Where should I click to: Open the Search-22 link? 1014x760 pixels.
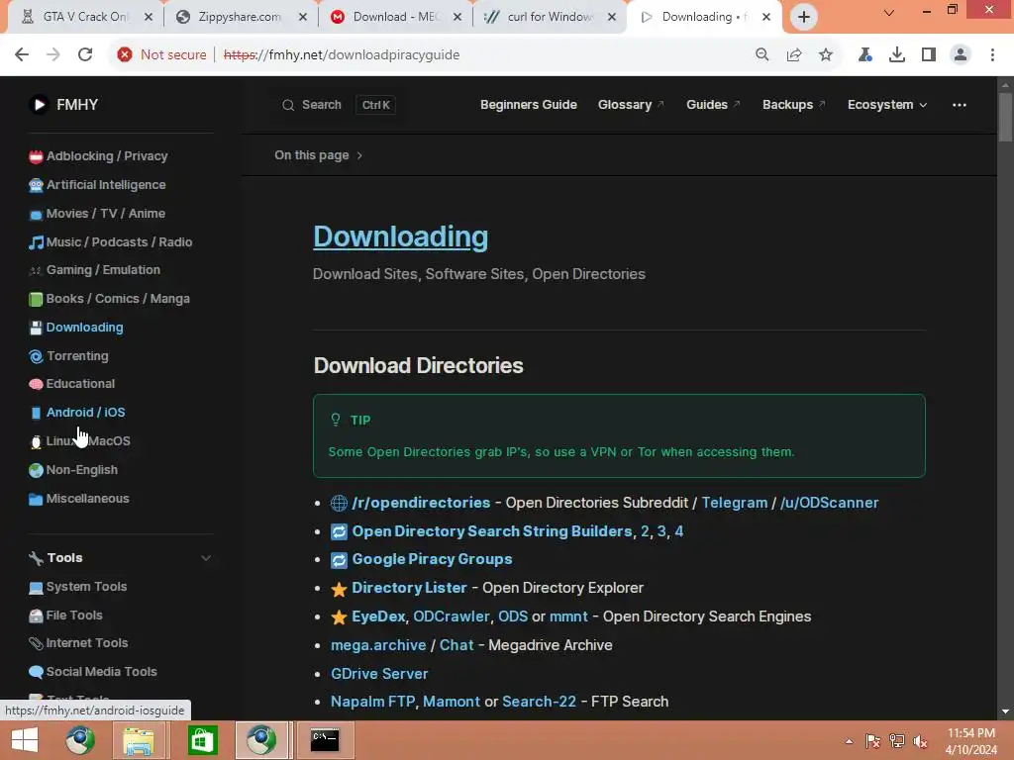coord(539,702)
